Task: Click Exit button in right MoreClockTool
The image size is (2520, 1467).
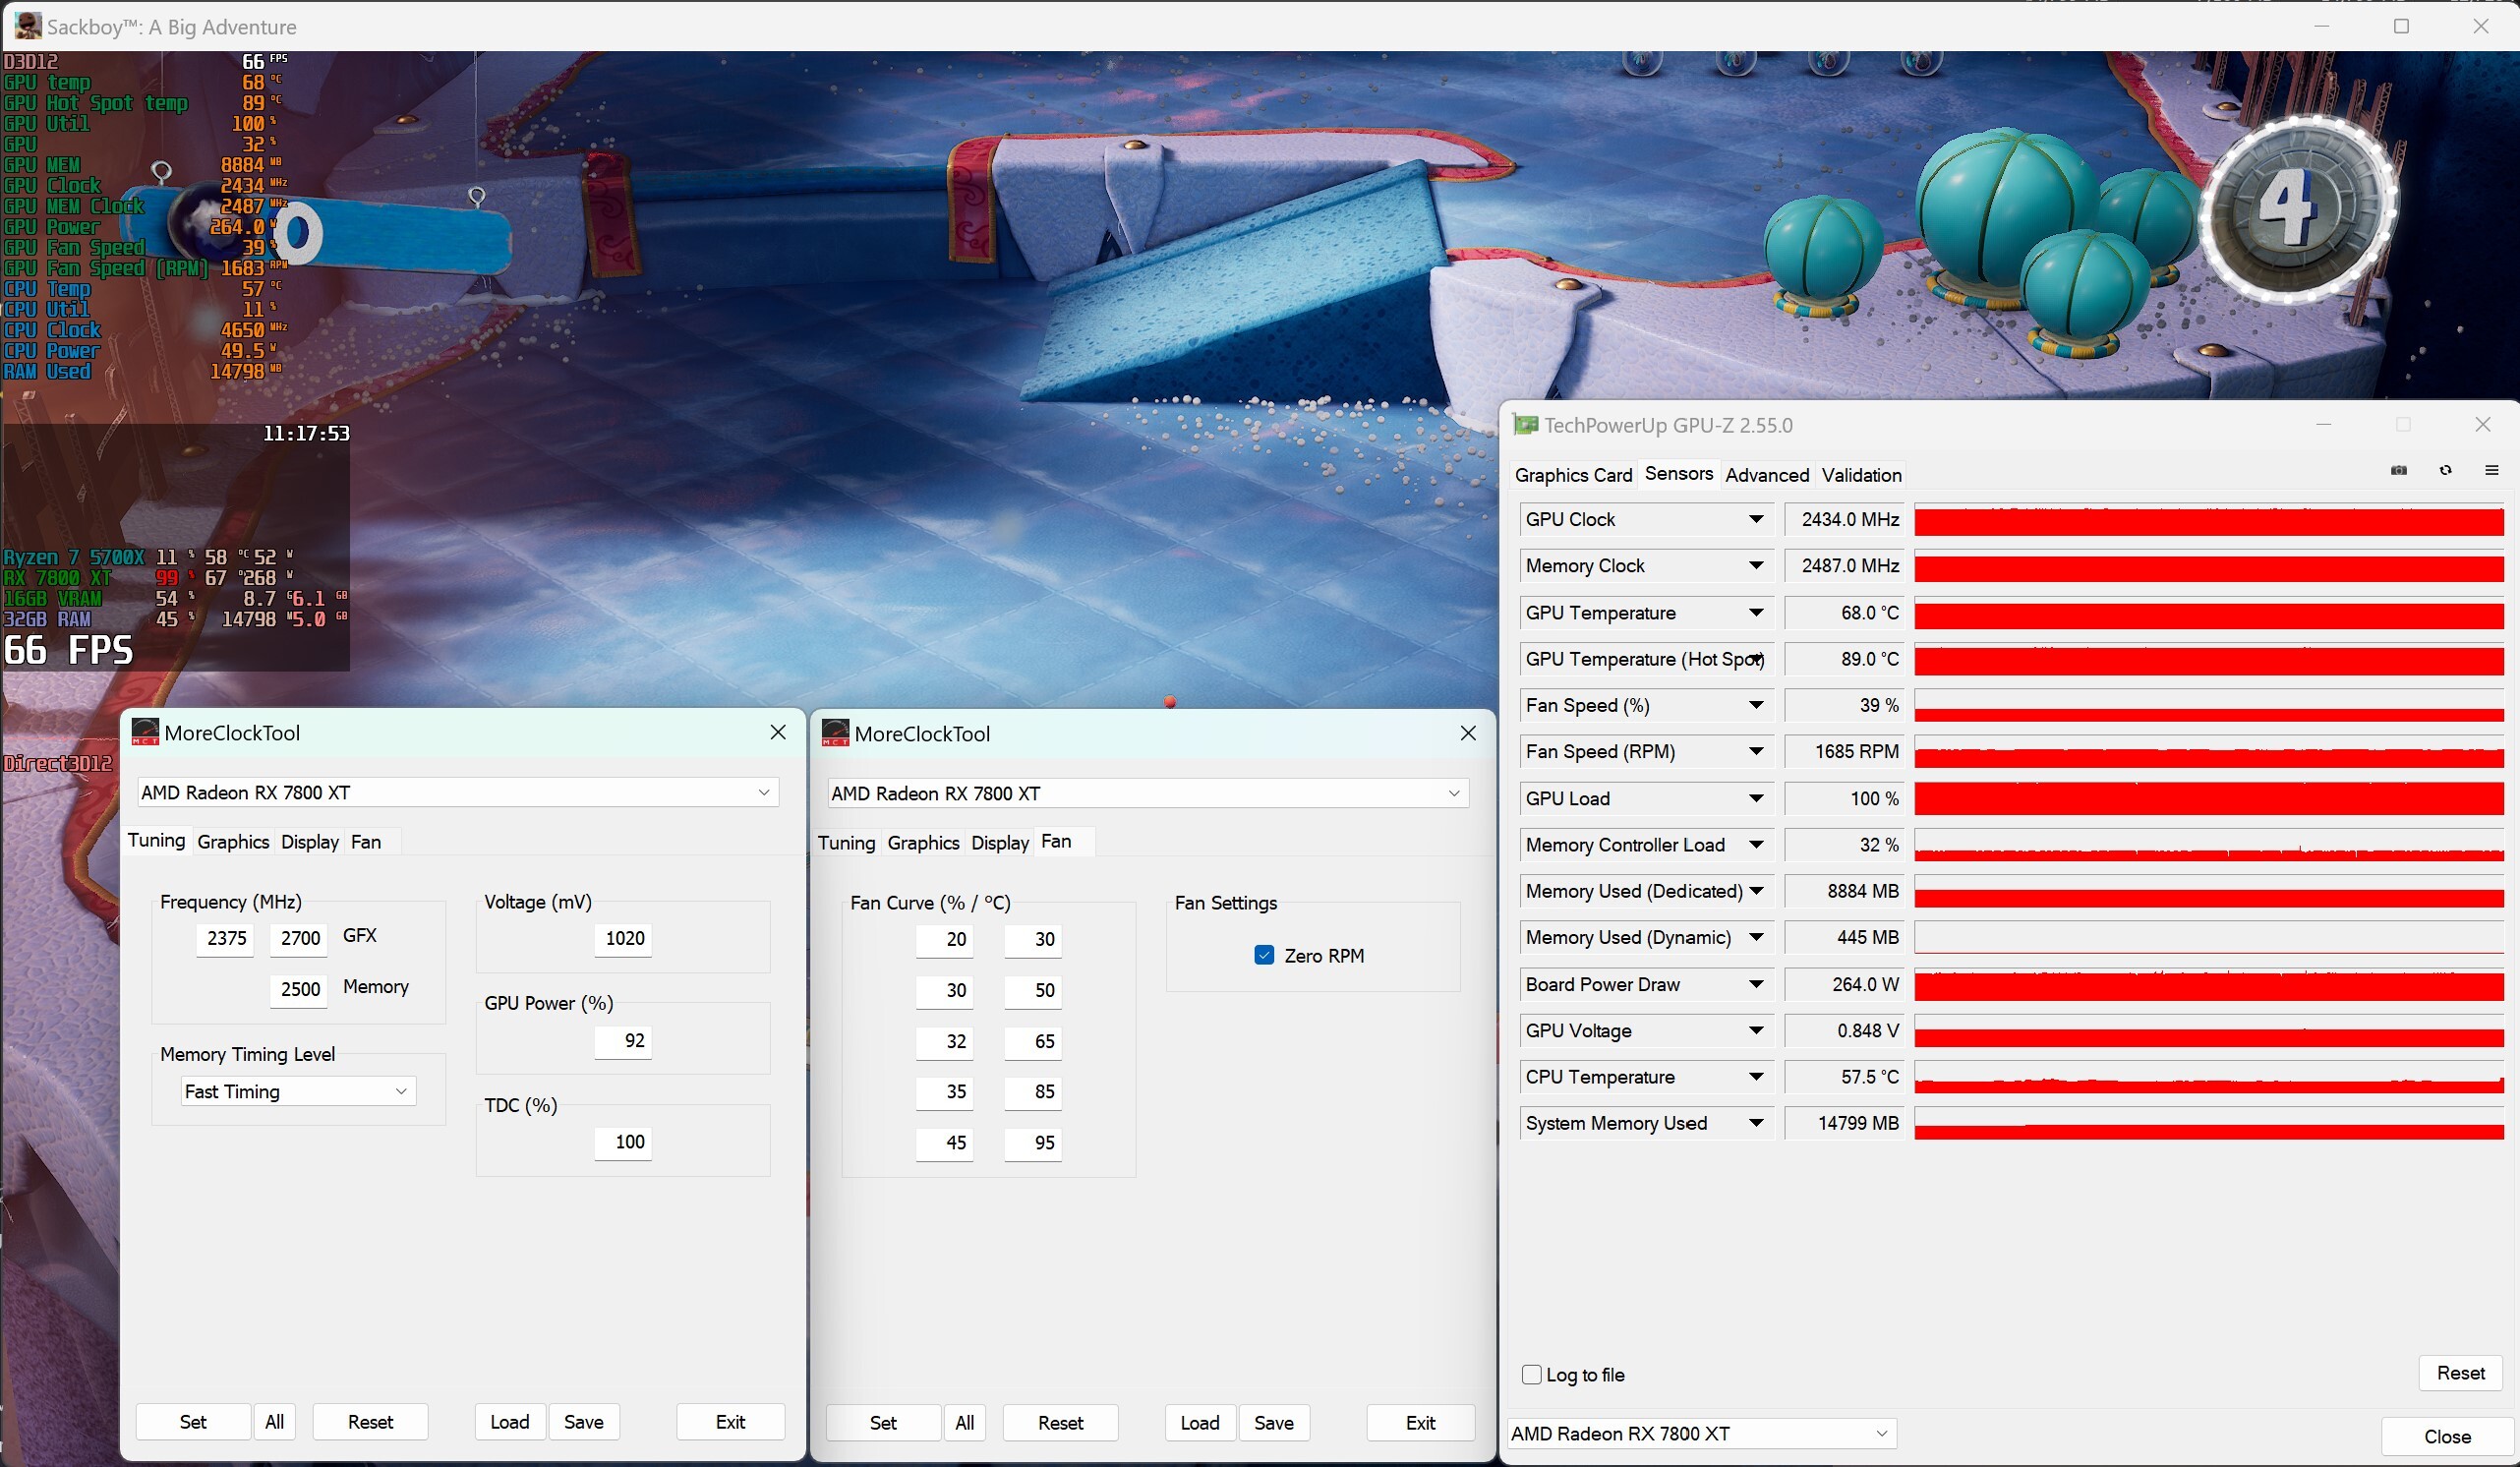Action: tap(1420, 1423)
